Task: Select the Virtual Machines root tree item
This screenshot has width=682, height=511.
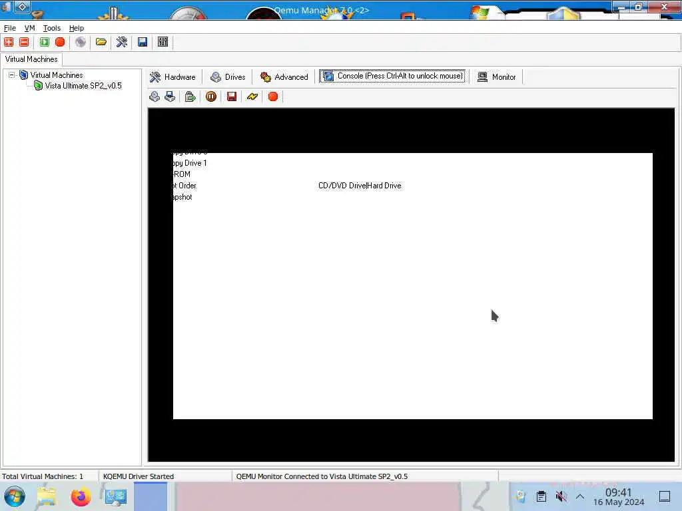Action: click(57, 75)
